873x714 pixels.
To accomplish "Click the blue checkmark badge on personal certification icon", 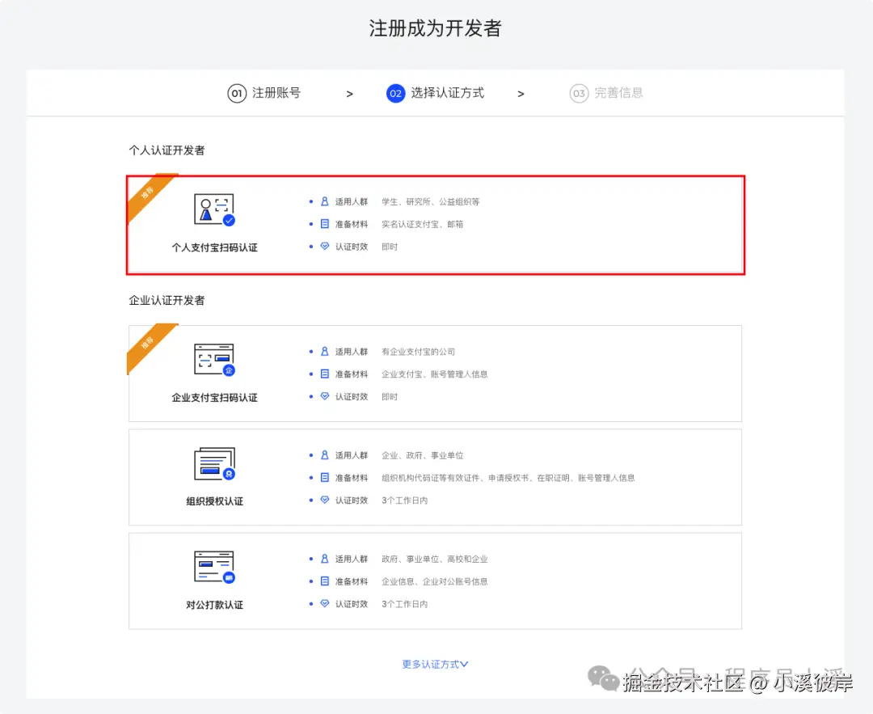I will coord(227,221).
